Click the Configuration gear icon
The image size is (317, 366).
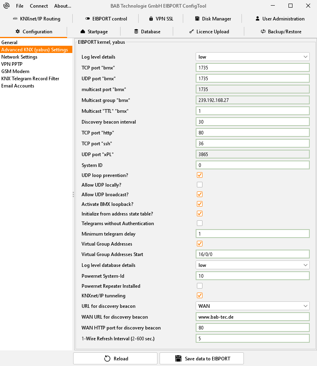coord(18,32)
